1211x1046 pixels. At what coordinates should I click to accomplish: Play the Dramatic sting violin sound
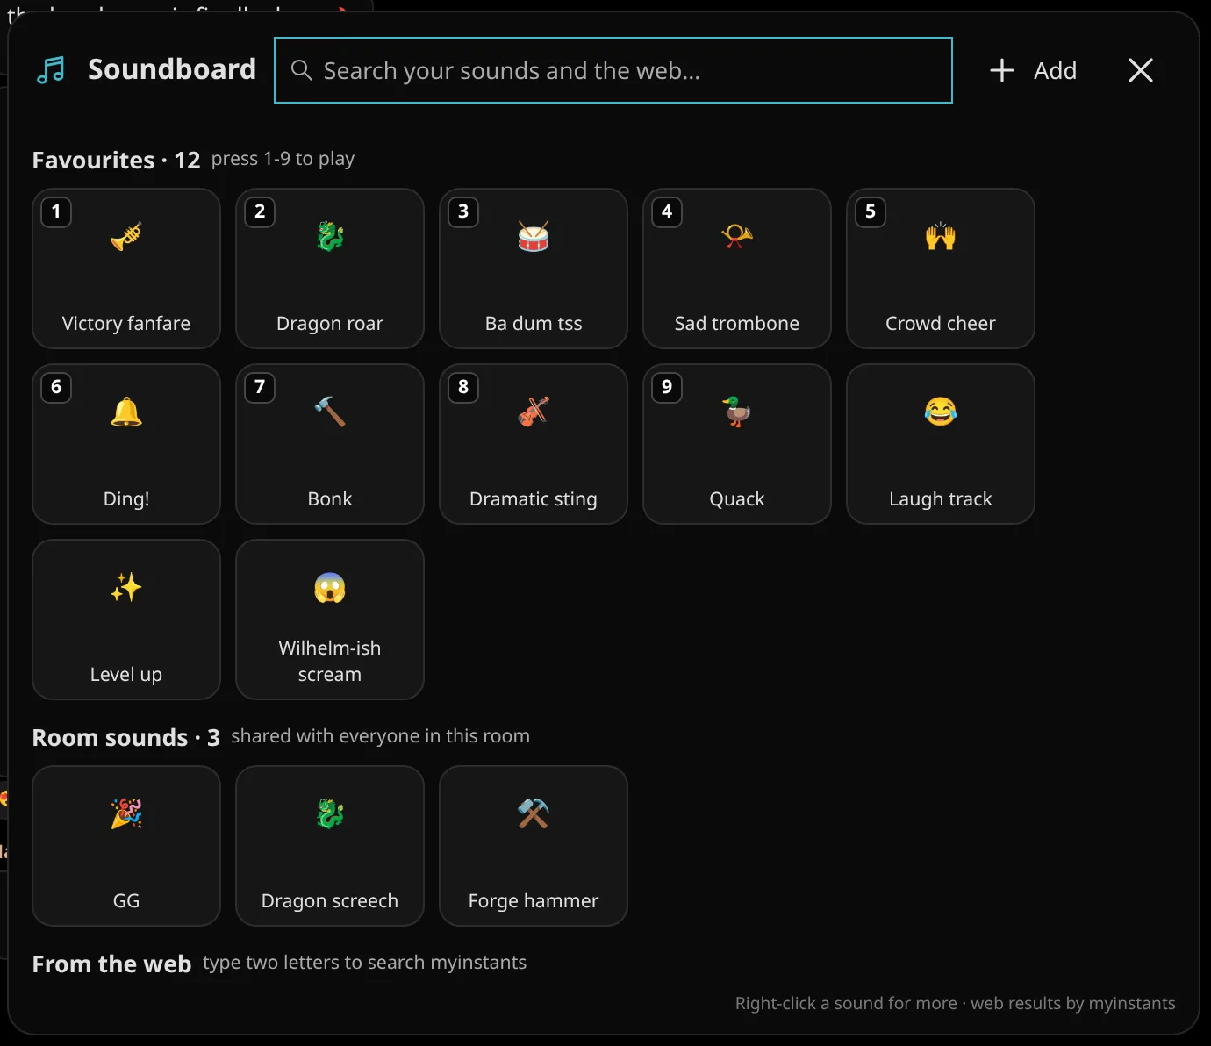(534, 444)
